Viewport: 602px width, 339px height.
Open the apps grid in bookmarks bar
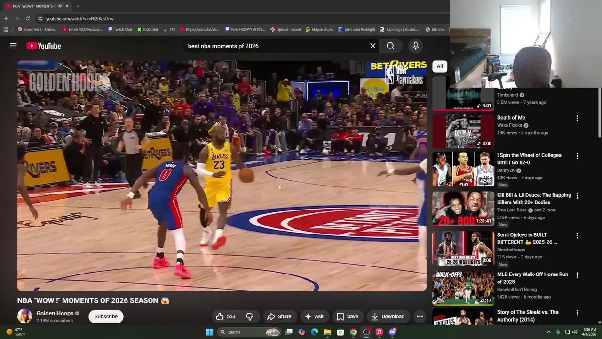tap(6, 29)
